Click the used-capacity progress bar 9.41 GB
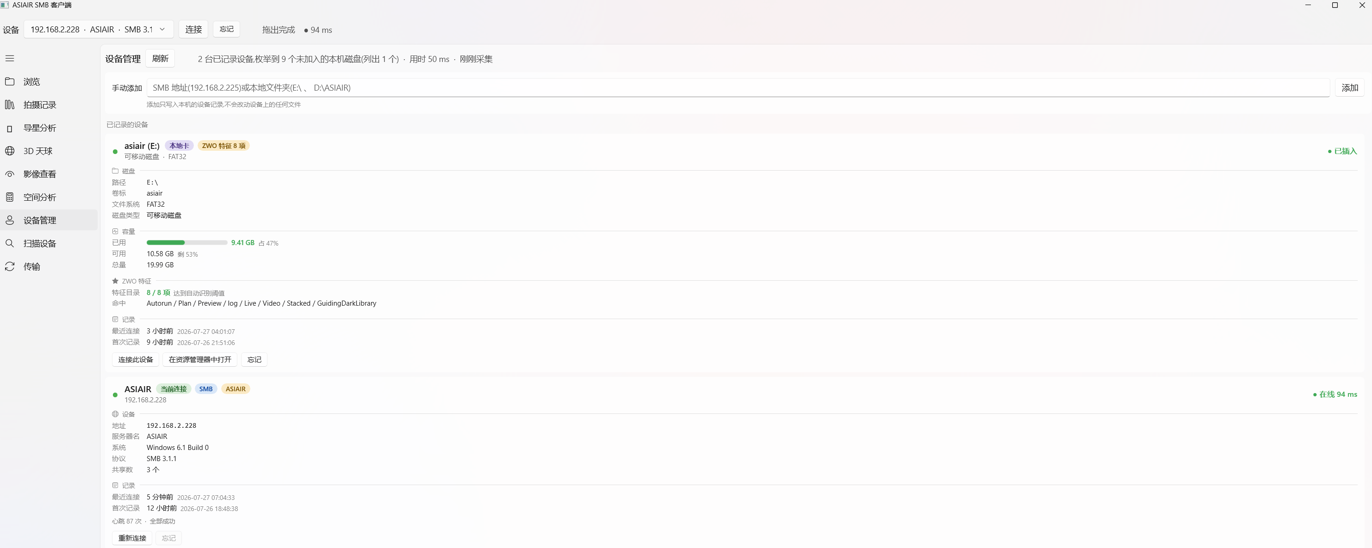The width and height of the screenshot is (1372, 548). [x=187, y=243]
